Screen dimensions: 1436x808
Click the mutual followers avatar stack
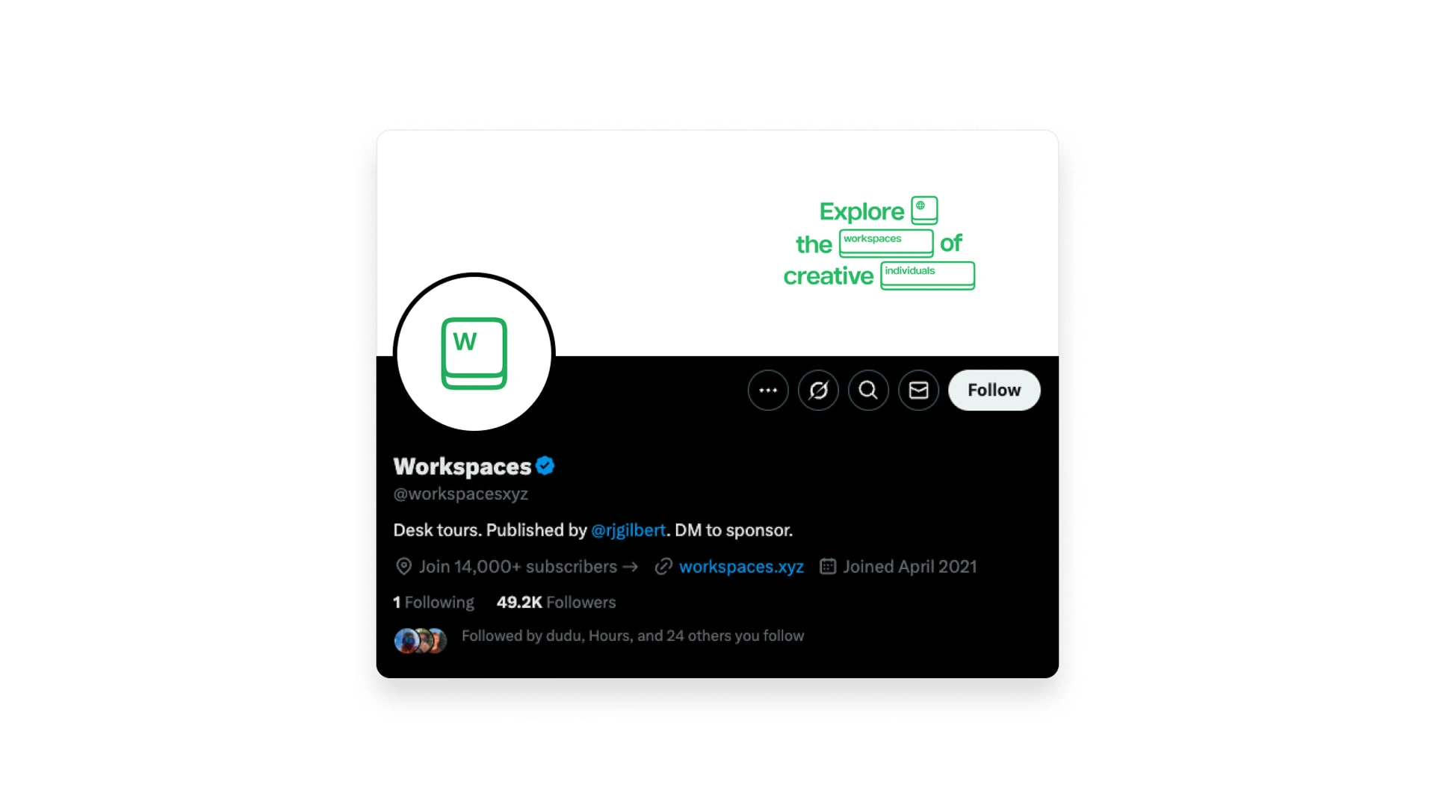tap(420, 641)
